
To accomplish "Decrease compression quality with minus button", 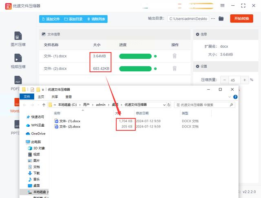I will point(225,80).
